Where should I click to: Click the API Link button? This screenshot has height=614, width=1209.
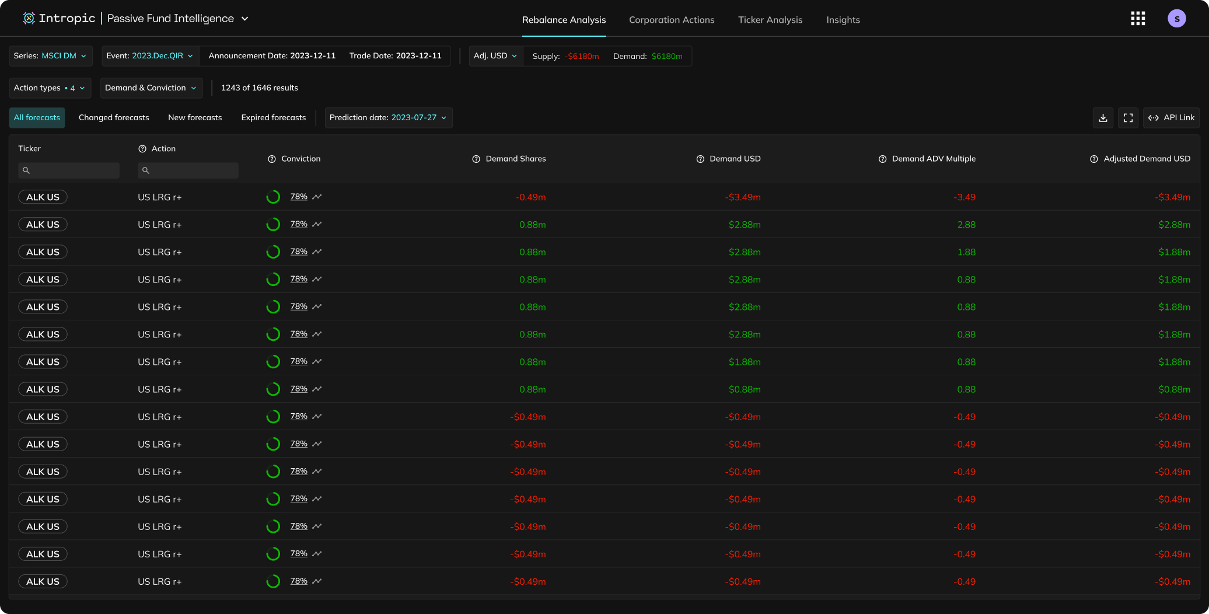click(1171, 118)
